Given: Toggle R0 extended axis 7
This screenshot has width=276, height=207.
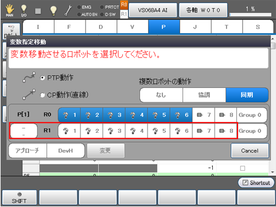Looking at the screenshot, I should coord(204,115).
